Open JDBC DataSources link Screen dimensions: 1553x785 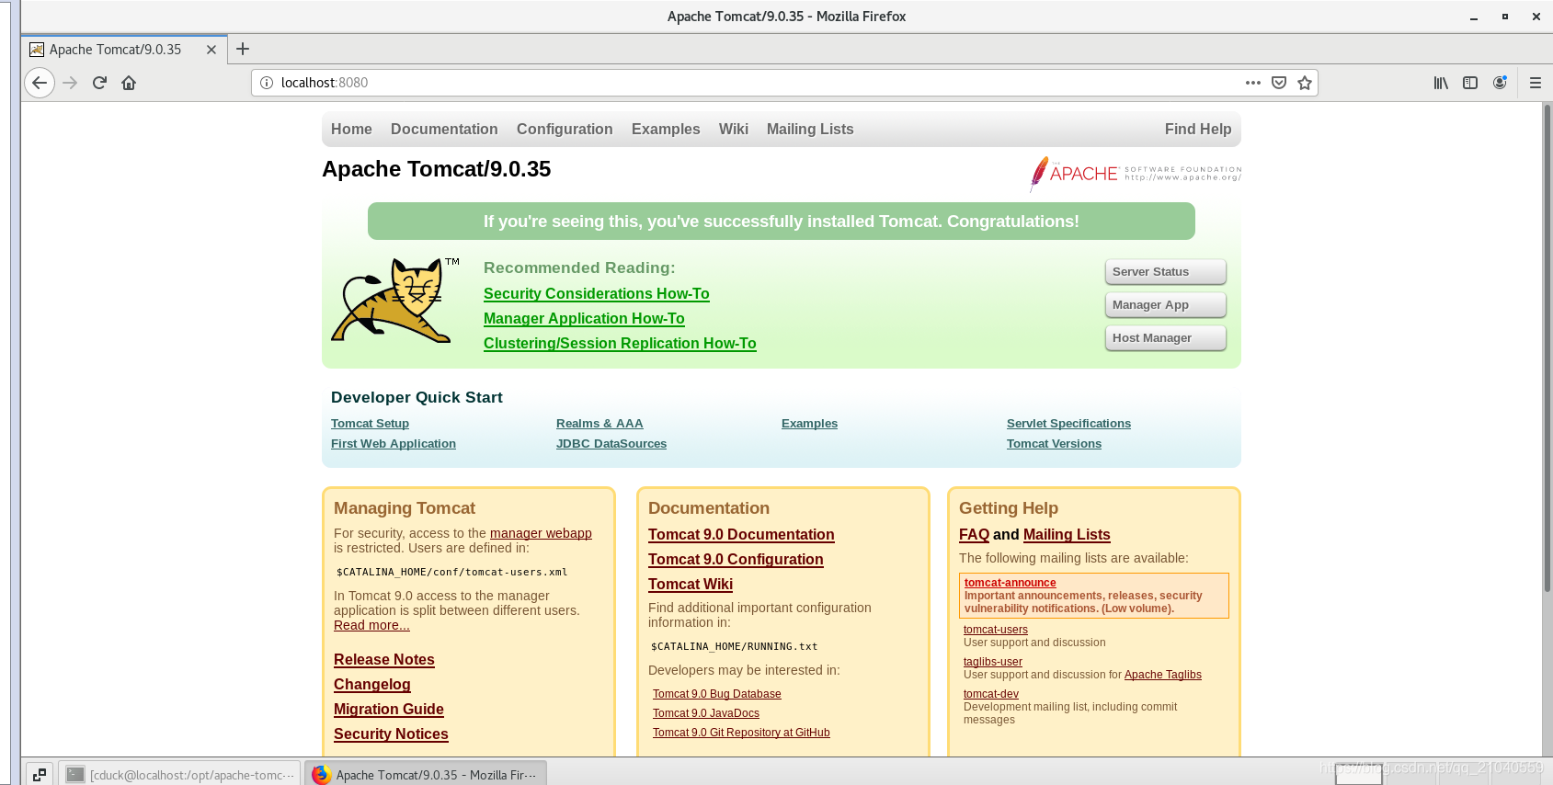coord(611,444)
